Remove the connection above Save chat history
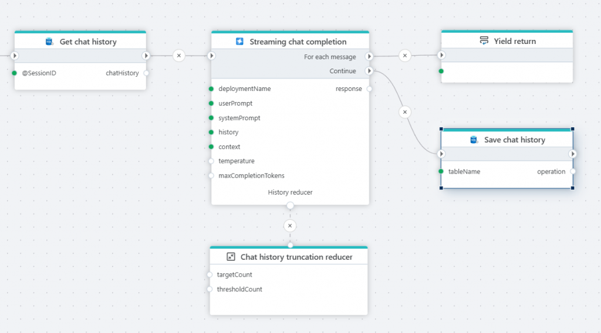The height and width of the screenshot is (333, 601). point(404,111)
